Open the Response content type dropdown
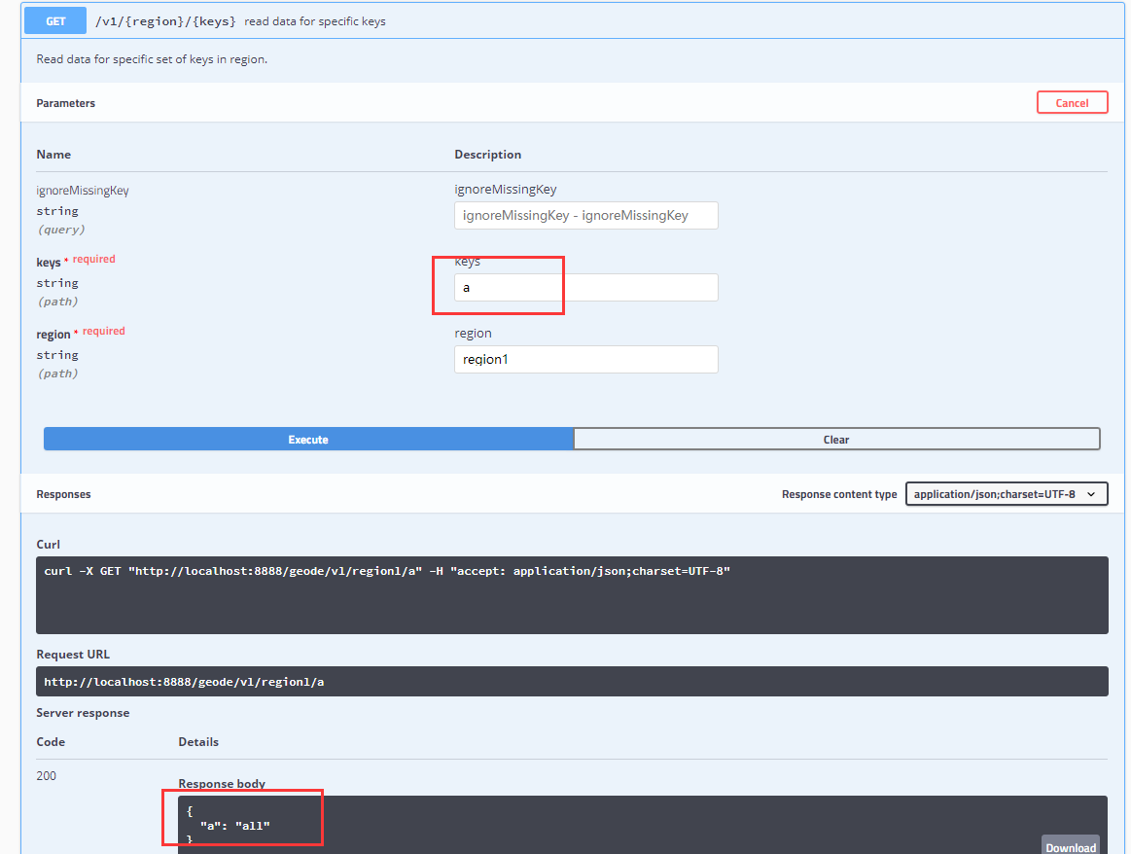Image resolution: width=1131 pixels, height=854 pixels. [1006, 494]
